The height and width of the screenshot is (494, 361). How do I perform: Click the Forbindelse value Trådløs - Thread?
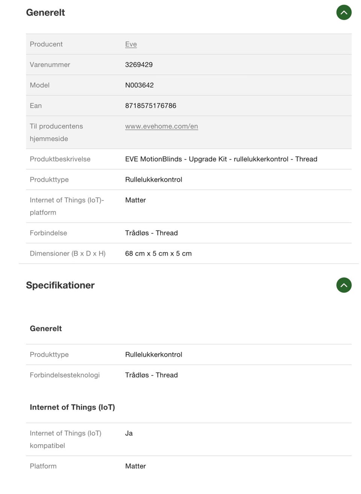pos(151,233)
